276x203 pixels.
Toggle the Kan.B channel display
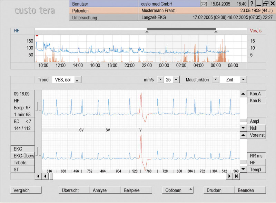256,101
